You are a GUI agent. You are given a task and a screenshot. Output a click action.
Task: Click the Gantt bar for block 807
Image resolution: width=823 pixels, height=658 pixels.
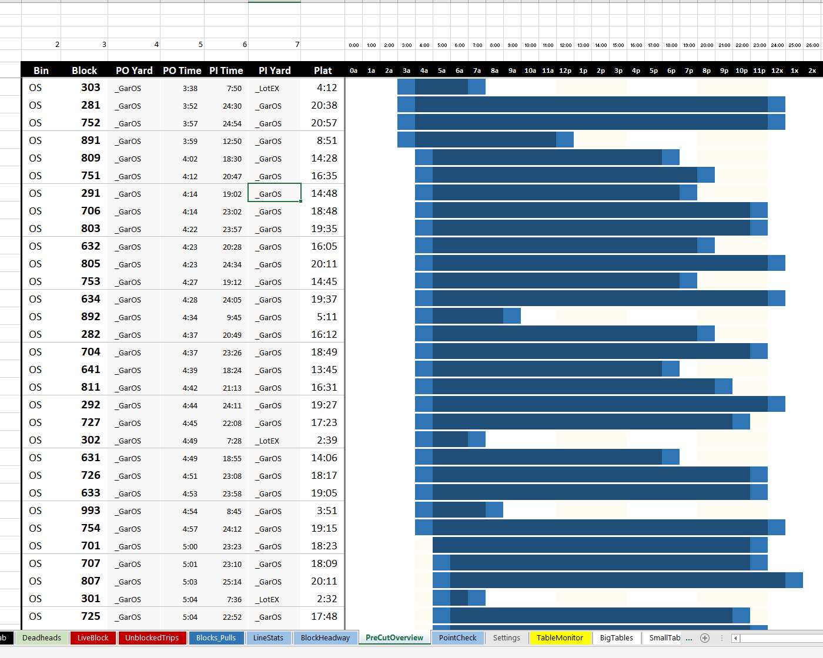tap(618, 580)
